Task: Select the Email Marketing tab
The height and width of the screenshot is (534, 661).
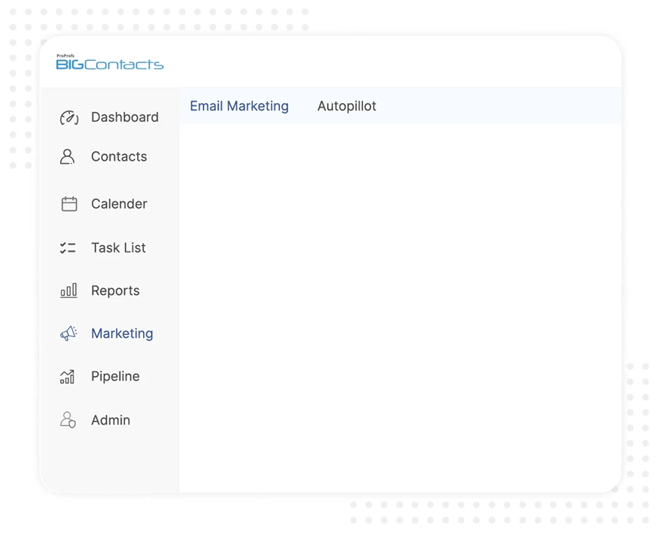Action: tap(239, 106)
